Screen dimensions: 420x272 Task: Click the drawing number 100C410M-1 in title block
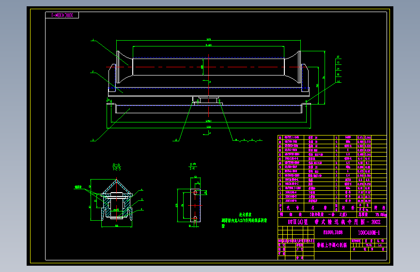(369, 233)
